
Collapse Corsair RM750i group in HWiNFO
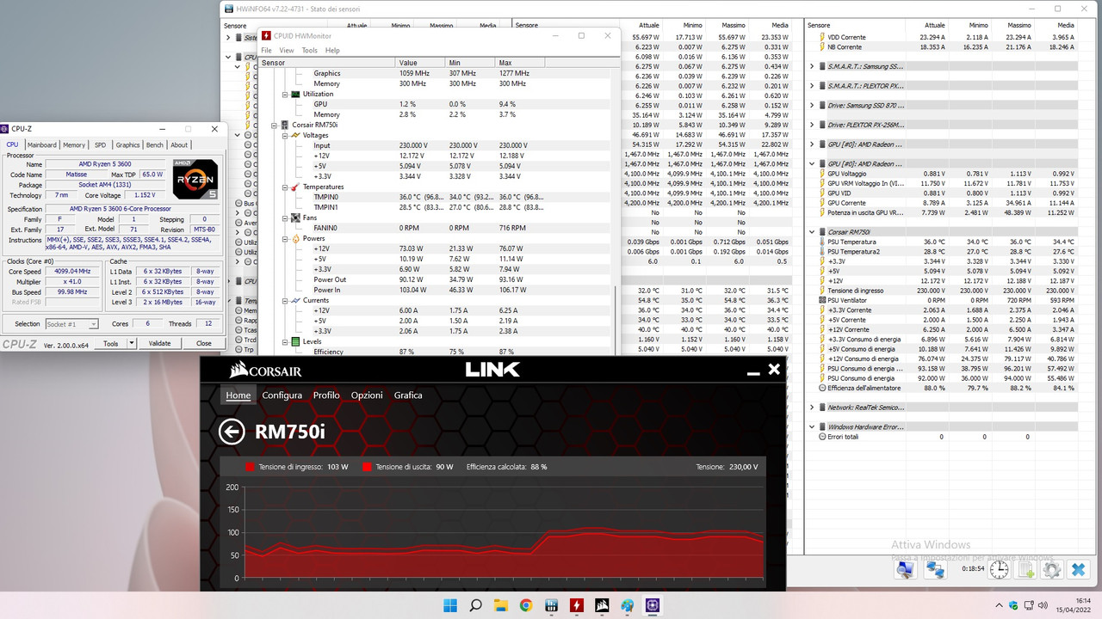click(x=812, y=232)
